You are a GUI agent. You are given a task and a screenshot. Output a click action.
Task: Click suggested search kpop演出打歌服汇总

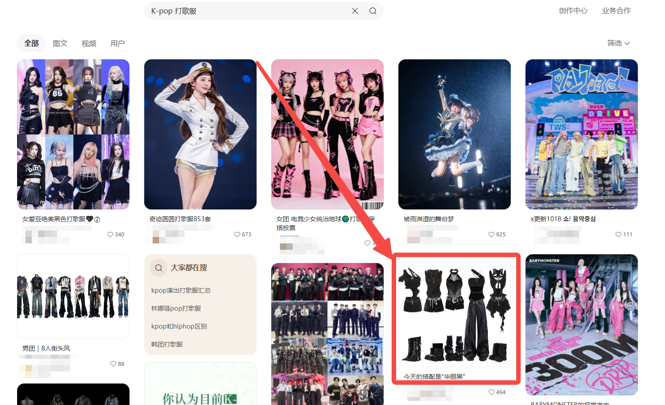181,290
